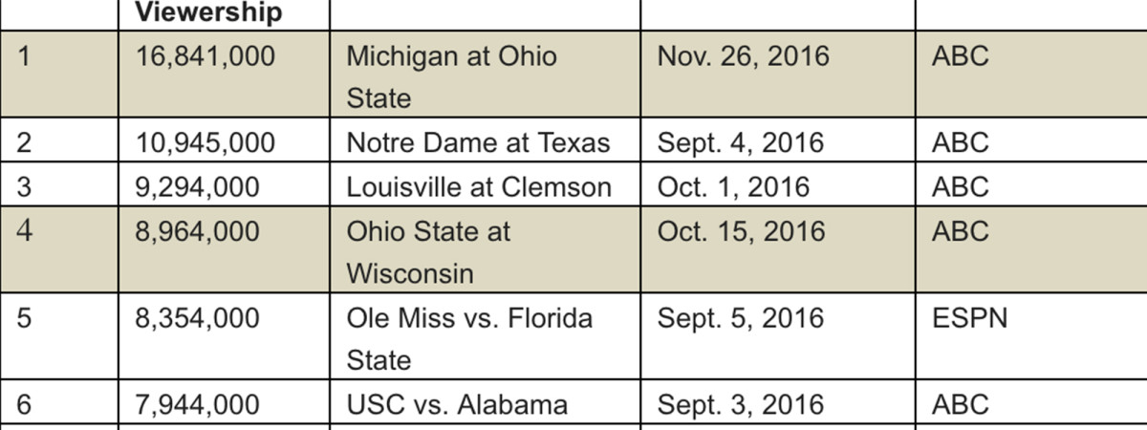Select the Sept. 3, 2016 date cell
The height and width of the screenshot is (430, 1147).
740,405
